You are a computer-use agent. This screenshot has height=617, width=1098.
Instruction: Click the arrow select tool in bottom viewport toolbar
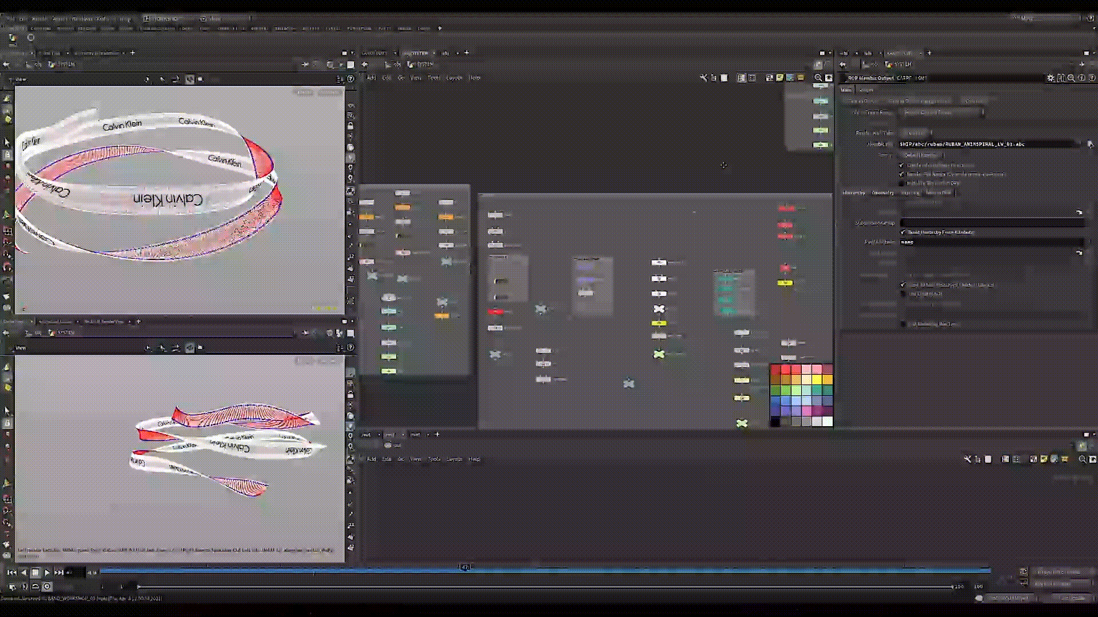click(x=7, y=411)
